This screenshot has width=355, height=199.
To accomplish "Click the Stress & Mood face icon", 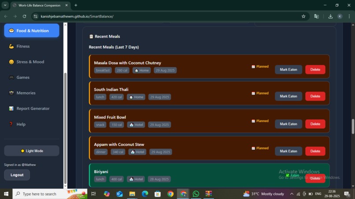I will pyautogui.click(x=11, y=62).
